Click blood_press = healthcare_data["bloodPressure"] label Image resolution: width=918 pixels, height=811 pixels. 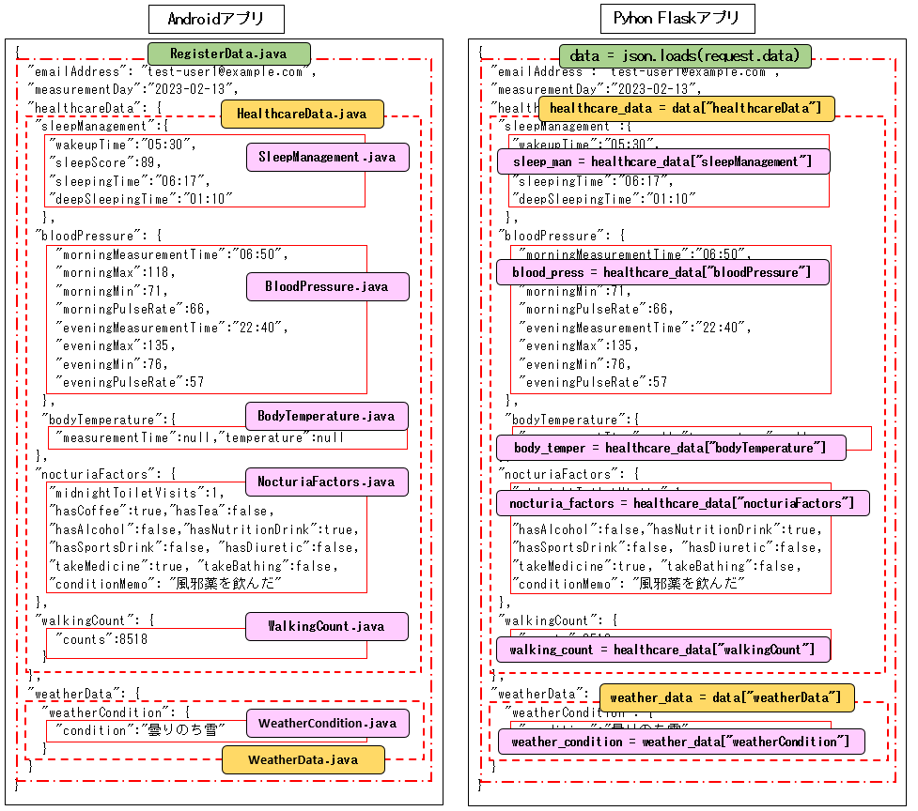(662, 272)
